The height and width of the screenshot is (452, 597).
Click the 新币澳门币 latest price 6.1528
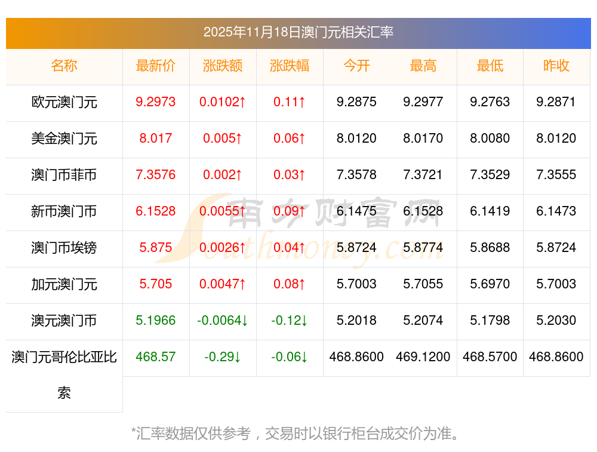pos(155,211)
